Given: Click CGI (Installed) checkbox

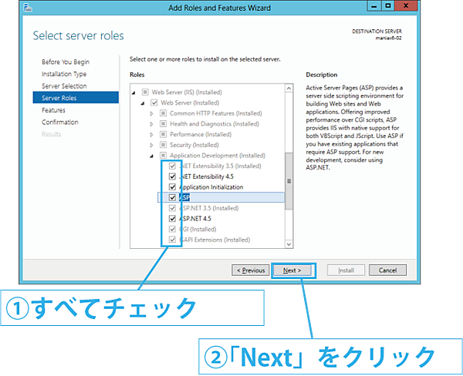Looking at the screenshot, I should 172,229.
